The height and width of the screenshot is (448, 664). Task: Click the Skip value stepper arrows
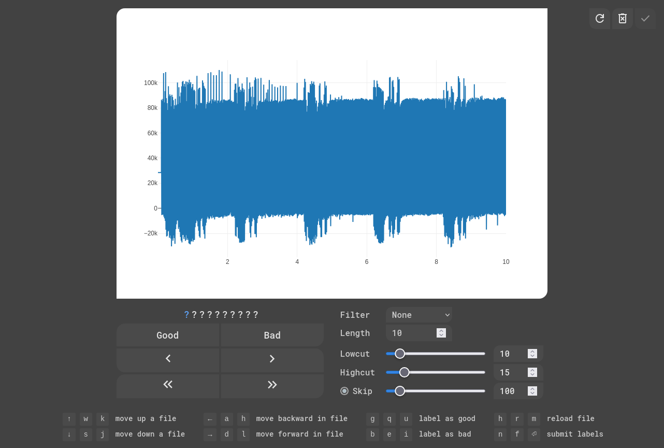pos(532,391)
